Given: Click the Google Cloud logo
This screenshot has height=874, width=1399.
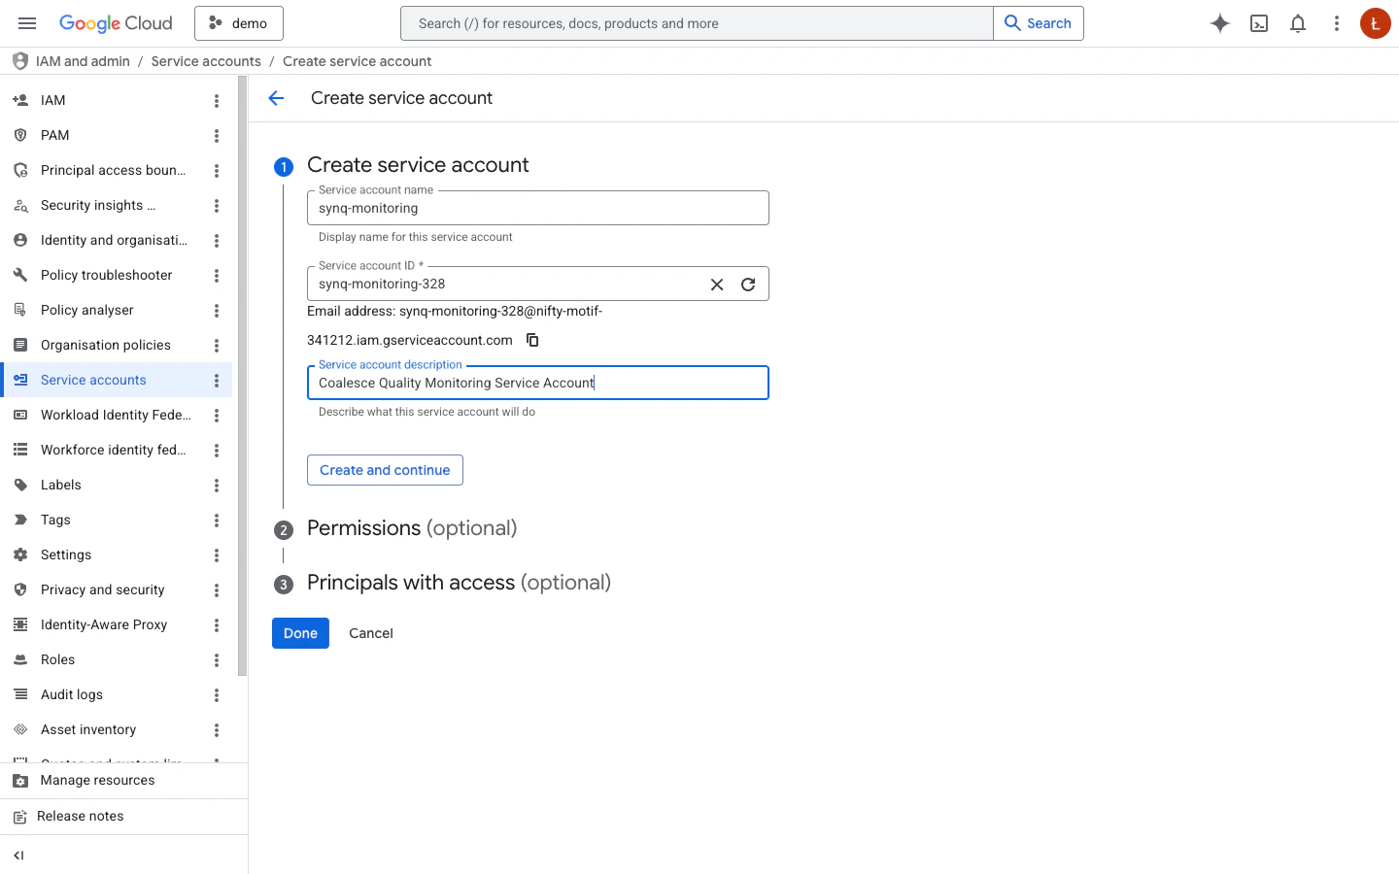Looking at the screenshot, I should tap(116, 23).
